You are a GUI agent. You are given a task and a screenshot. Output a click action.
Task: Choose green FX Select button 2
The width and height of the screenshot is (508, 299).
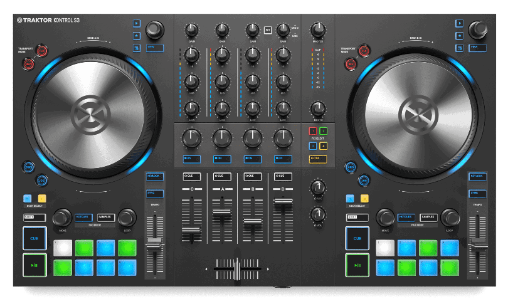pos(324,131)
